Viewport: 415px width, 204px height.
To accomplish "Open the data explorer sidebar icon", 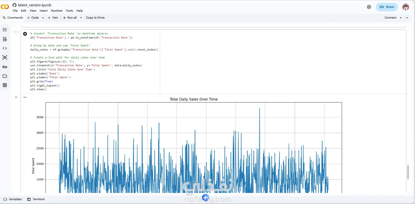I will click(x=5, y=57).
